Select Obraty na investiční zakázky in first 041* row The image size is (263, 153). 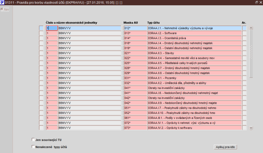click(195, 88)
